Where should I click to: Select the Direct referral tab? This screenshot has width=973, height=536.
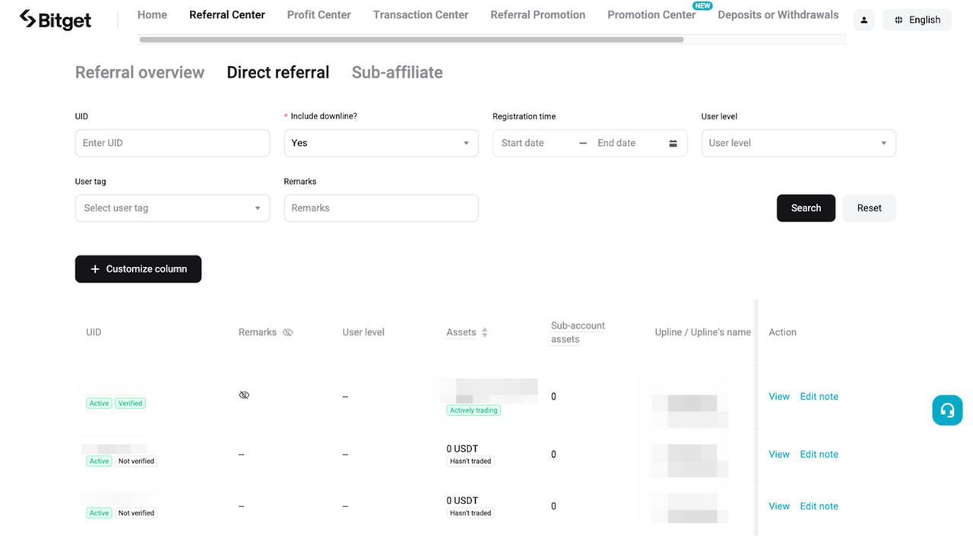pyautogui.click(x=278, y=72)
